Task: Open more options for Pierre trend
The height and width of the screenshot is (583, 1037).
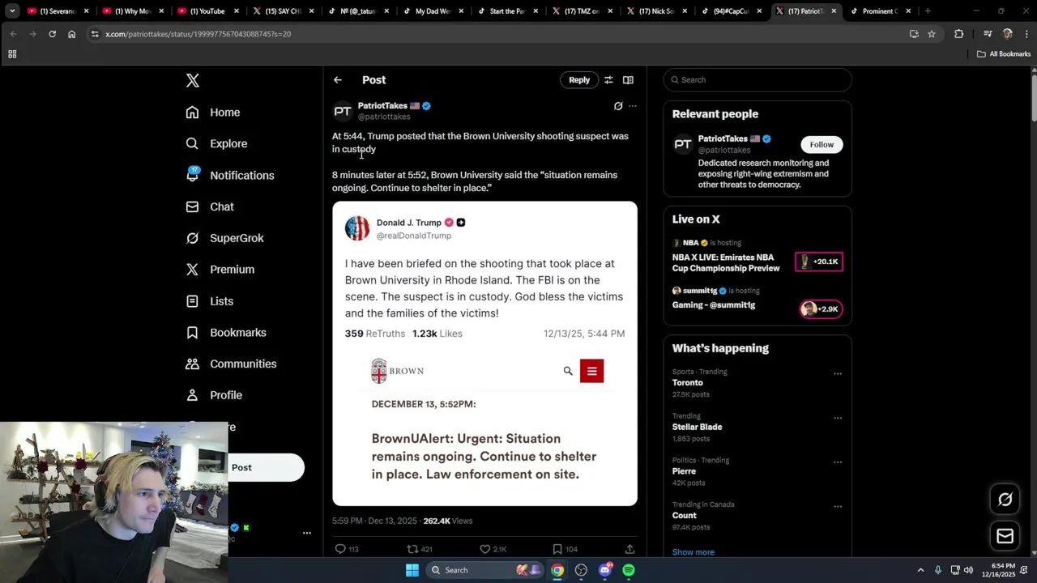Action: [838, 462]
